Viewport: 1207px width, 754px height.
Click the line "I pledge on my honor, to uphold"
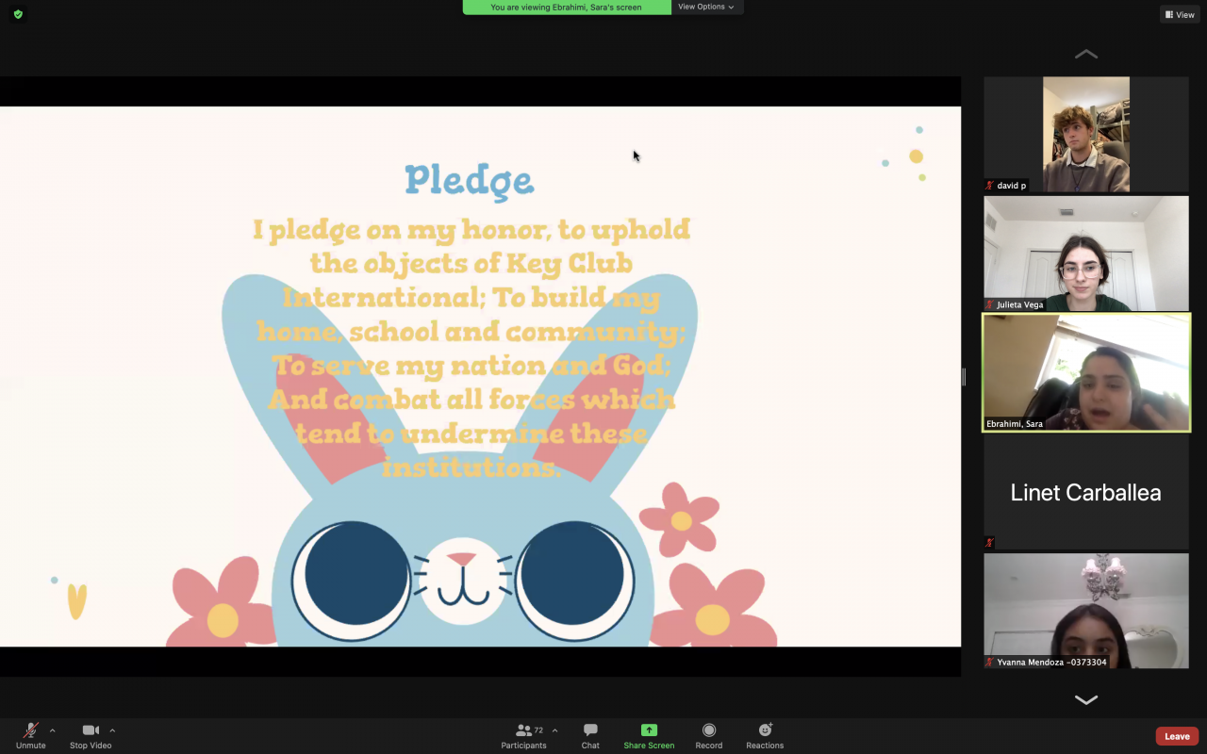(x=471, y=230)
